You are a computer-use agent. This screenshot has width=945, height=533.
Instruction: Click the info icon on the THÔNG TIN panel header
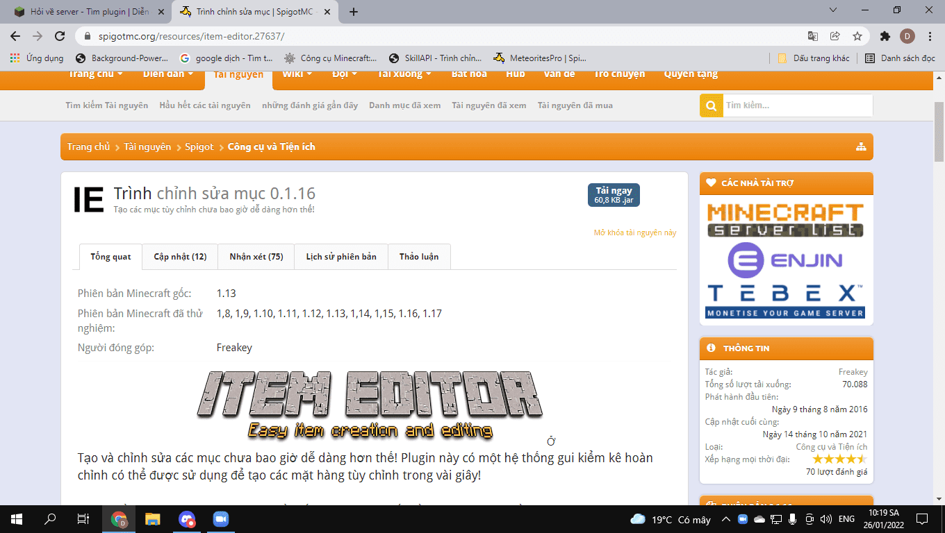point(710,348)
